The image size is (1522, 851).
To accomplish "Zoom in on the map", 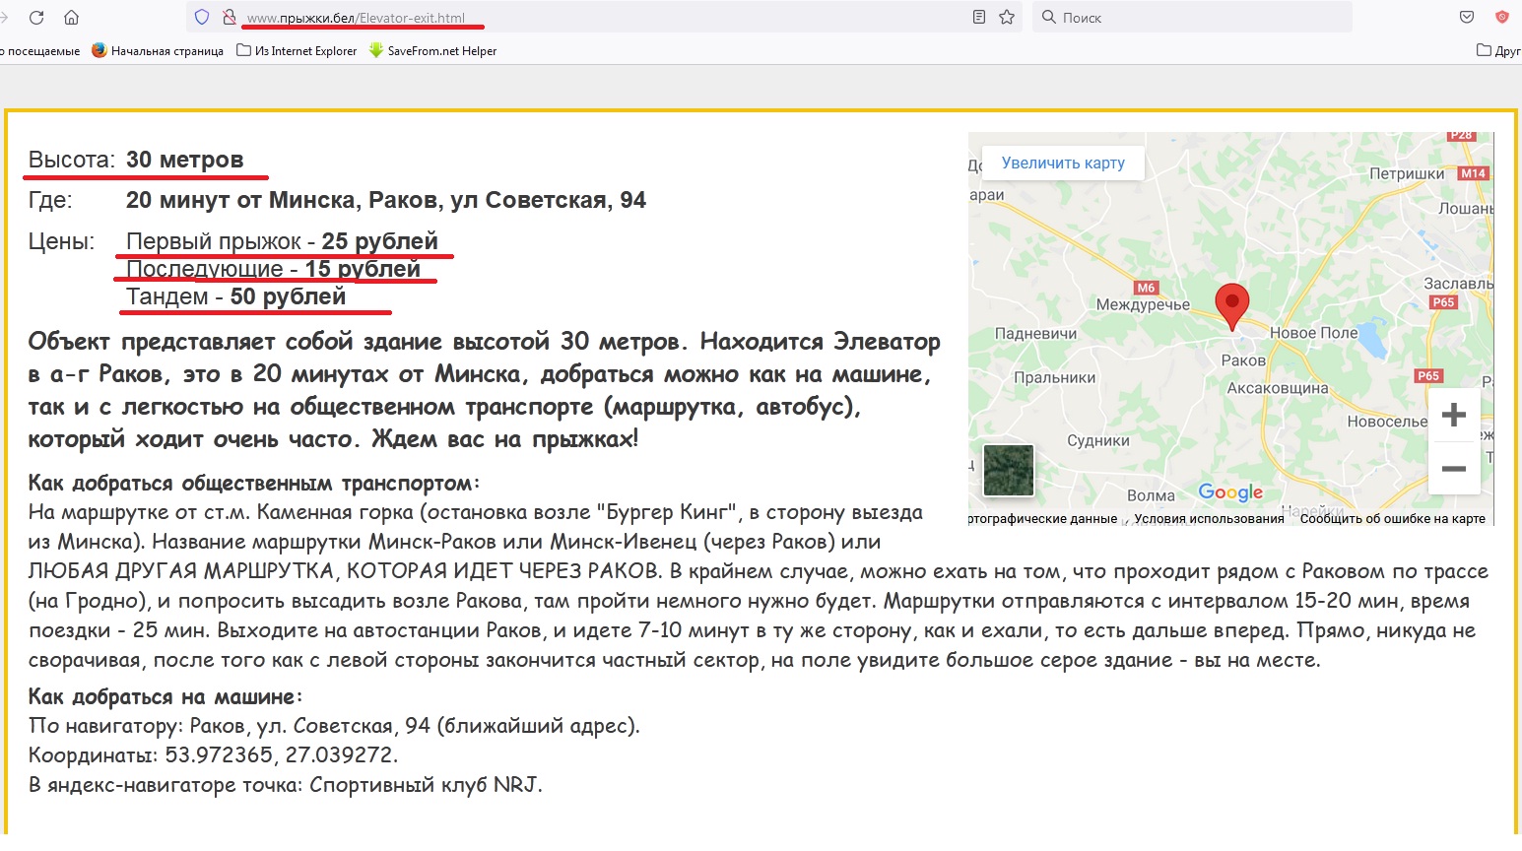I will pyautogui.click(x=1453, y=415).
